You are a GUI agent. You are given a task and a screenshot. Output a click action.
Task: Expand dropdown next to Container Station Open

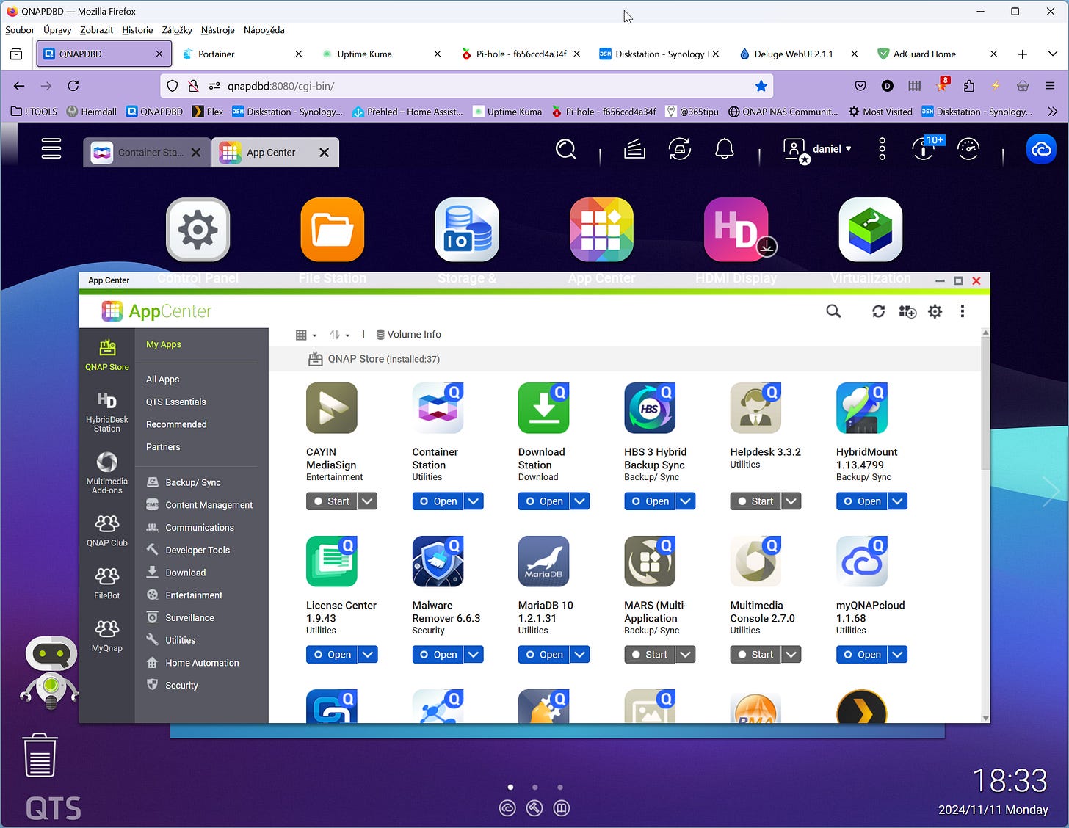click(x=474, y=501)
